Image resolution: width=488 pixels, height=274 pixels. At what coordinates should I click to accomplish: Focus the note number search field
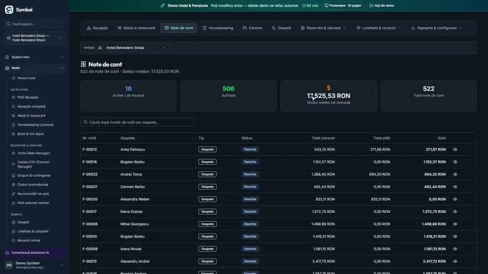[x=137, y=122]
